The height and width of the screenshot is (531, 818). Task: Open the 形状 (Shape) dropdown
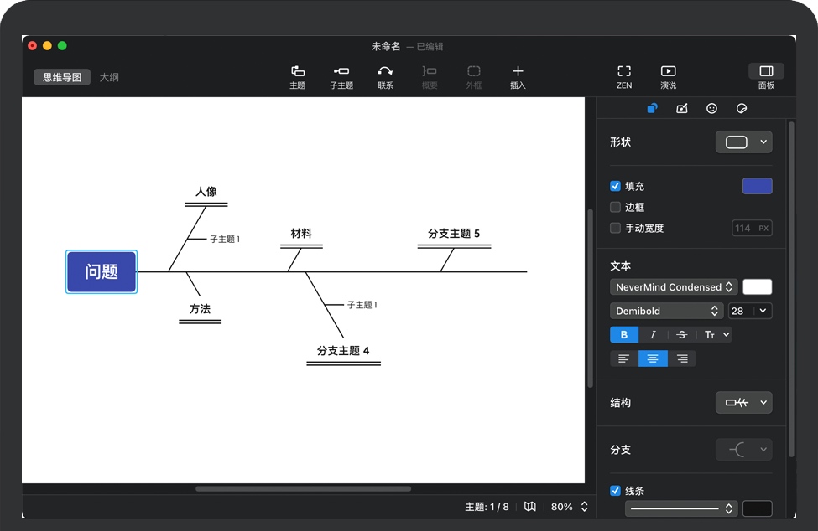point(743,142)
